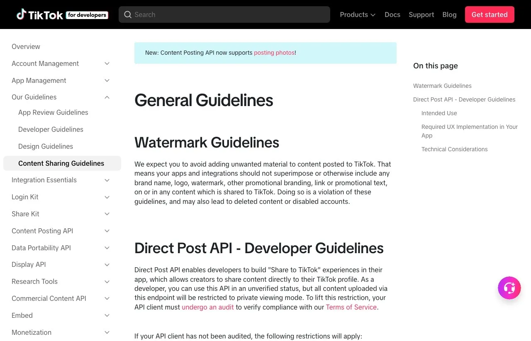Open the support chat headset icon
Viewport: 531px width, 341px height.
coord(509,288)
